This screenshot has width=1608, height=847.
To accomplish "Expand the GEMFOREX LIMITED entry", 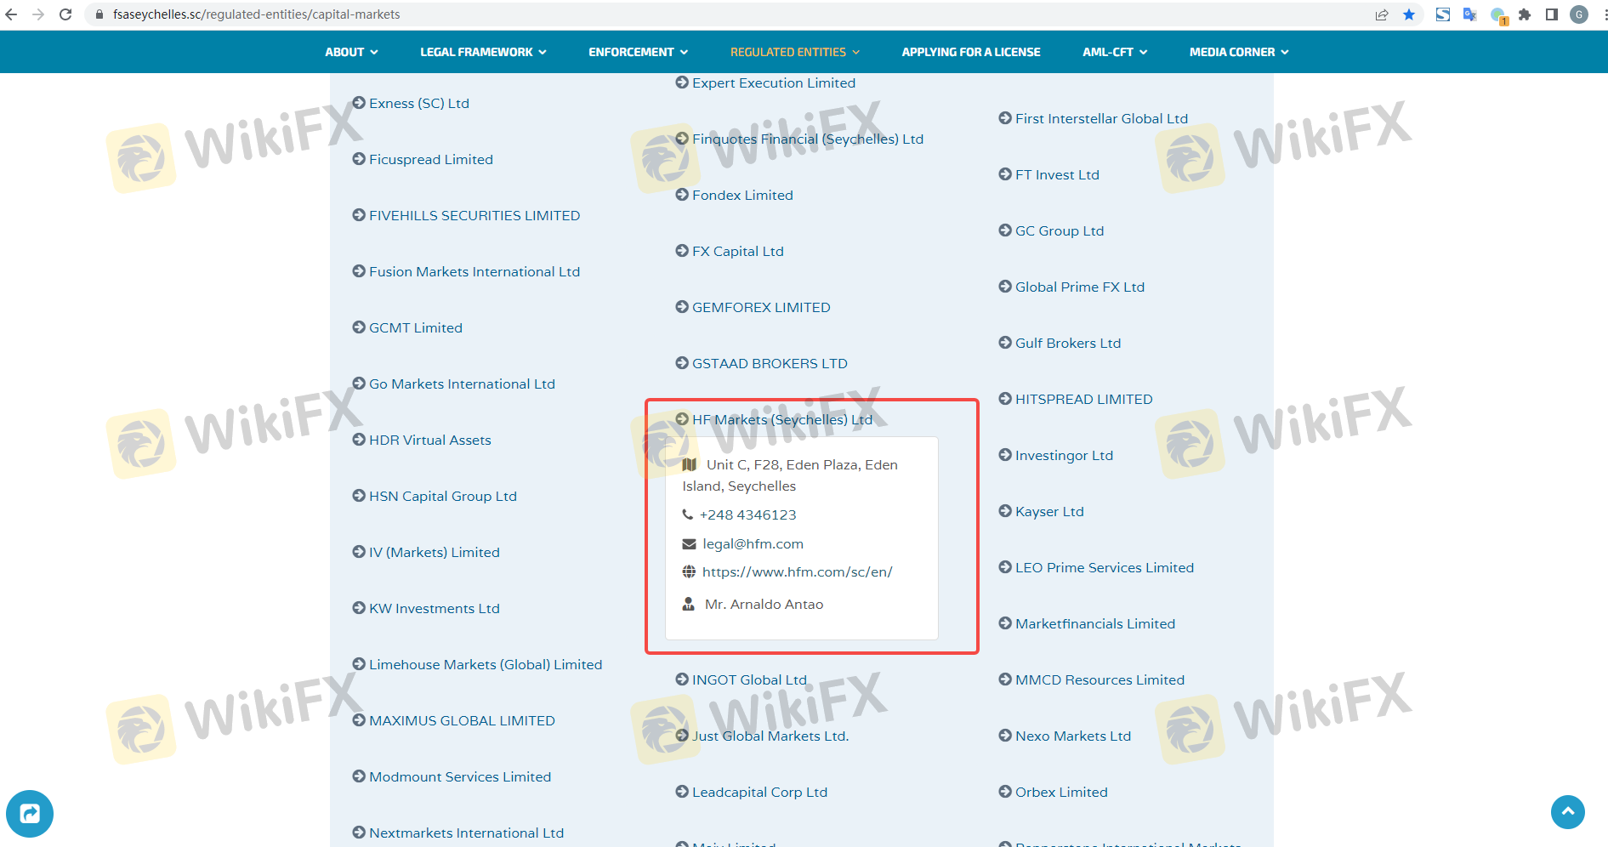I will click(760, 307).
